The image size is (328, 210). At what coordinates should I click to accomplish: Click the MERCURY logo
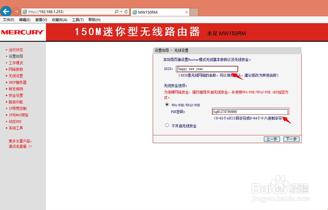click(x=23, y=32)
